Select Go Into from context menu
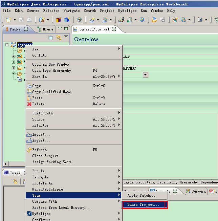Screen dimensions: 218x221 point(73,55)
